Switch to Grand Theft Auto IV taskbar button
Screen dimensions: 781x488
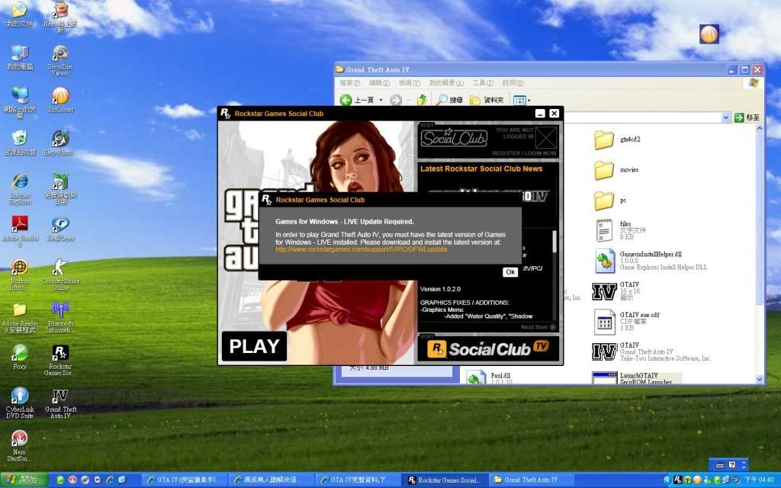click(525, 480)
